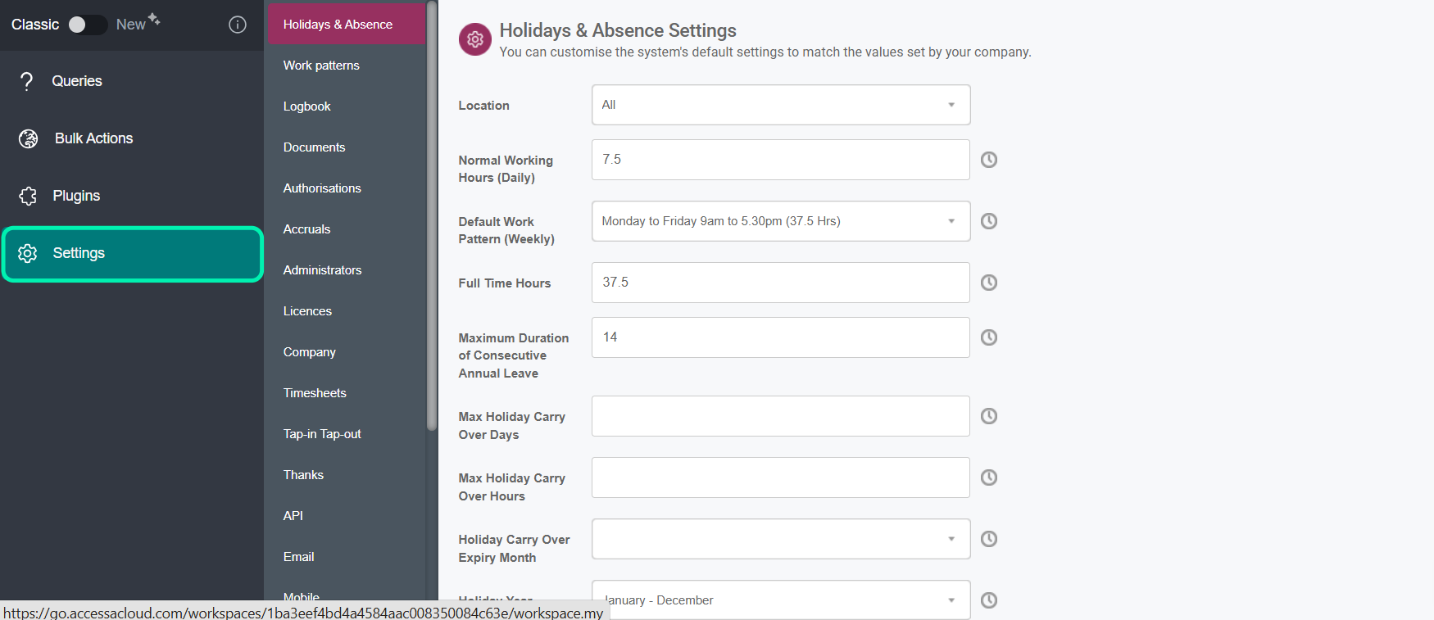Viewport: 1434px width, 620px height.
Task: Click history clock icon next to Normal Working Hours
Action: pyautogui.click(x=989, y=160)
